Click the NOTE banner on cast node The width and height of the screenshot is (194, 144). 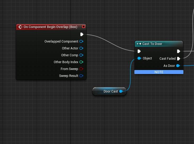[x=159, y=72]
